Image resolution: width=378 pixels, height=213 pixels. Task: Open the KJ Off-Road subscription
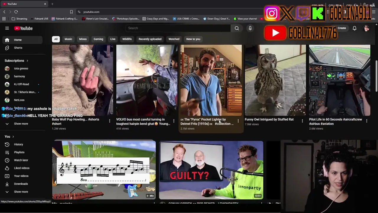click(x=22, y=84)
